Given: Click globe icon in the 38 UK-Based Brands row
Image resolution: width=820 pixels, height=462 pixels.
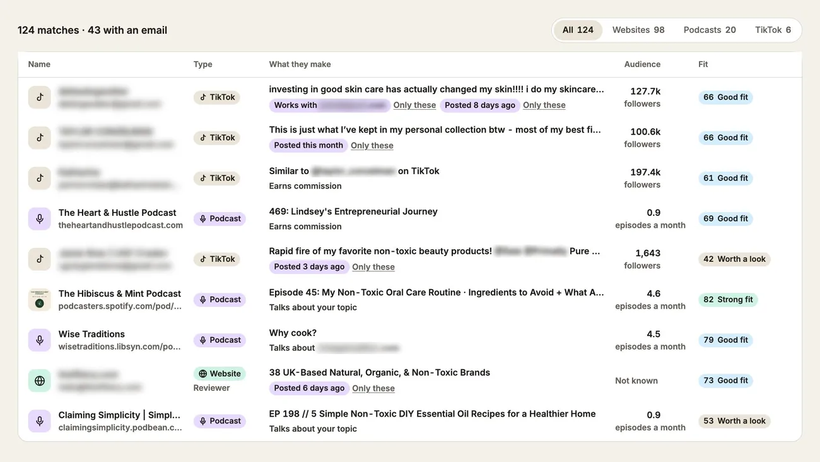Looking at the screenshot, I should pyautogui.click(x=40, y=381).
